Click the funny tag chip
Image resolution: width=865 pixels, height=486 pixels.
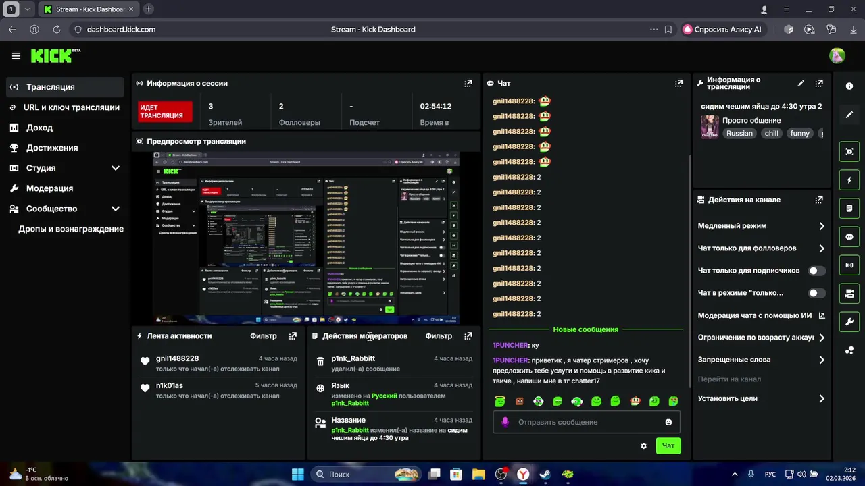pos(799,134)
